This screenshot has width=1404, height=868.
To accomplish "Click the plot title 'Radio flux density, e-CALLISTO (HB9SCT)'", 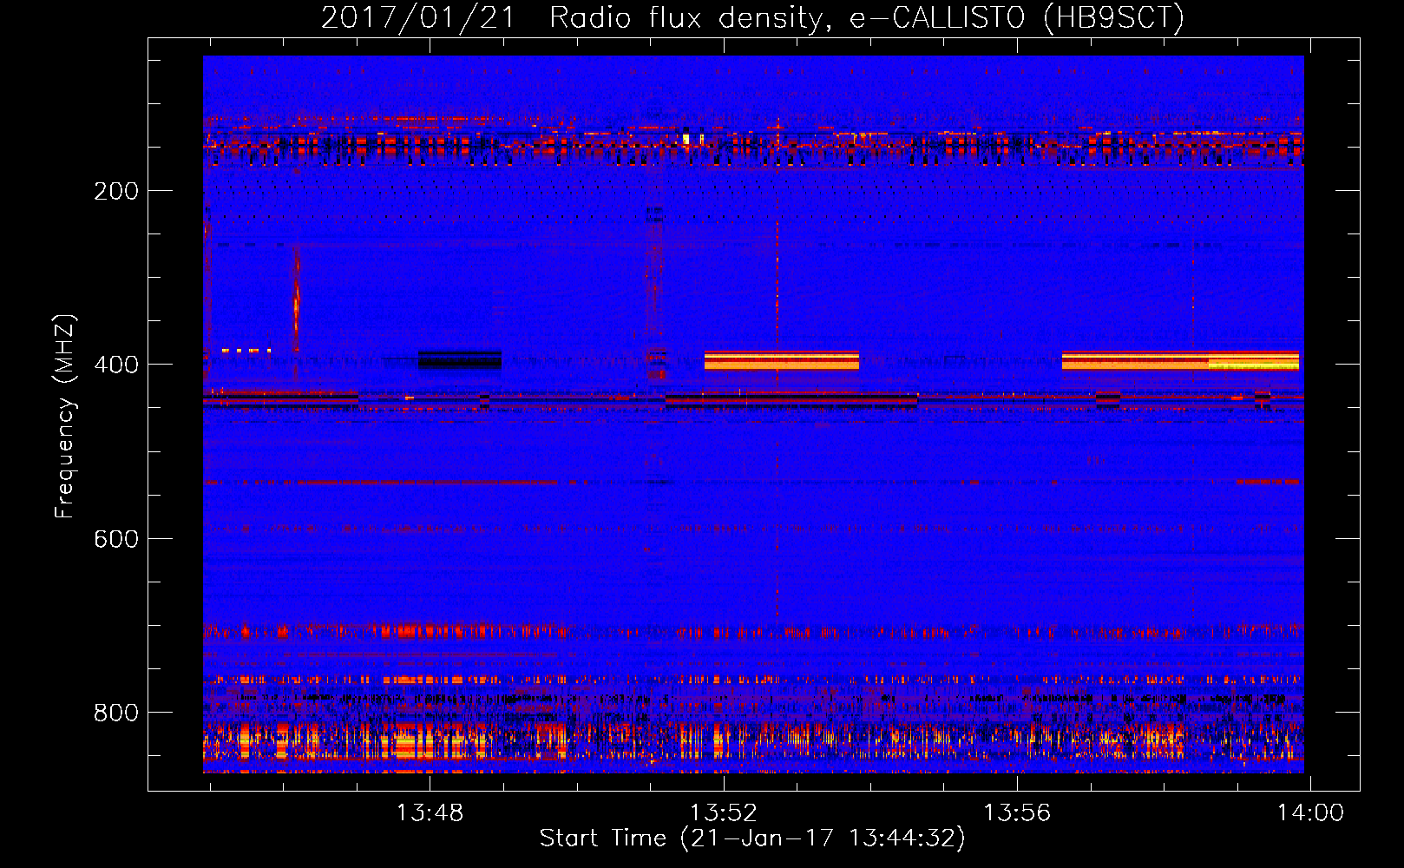I will tap(867, 17).
